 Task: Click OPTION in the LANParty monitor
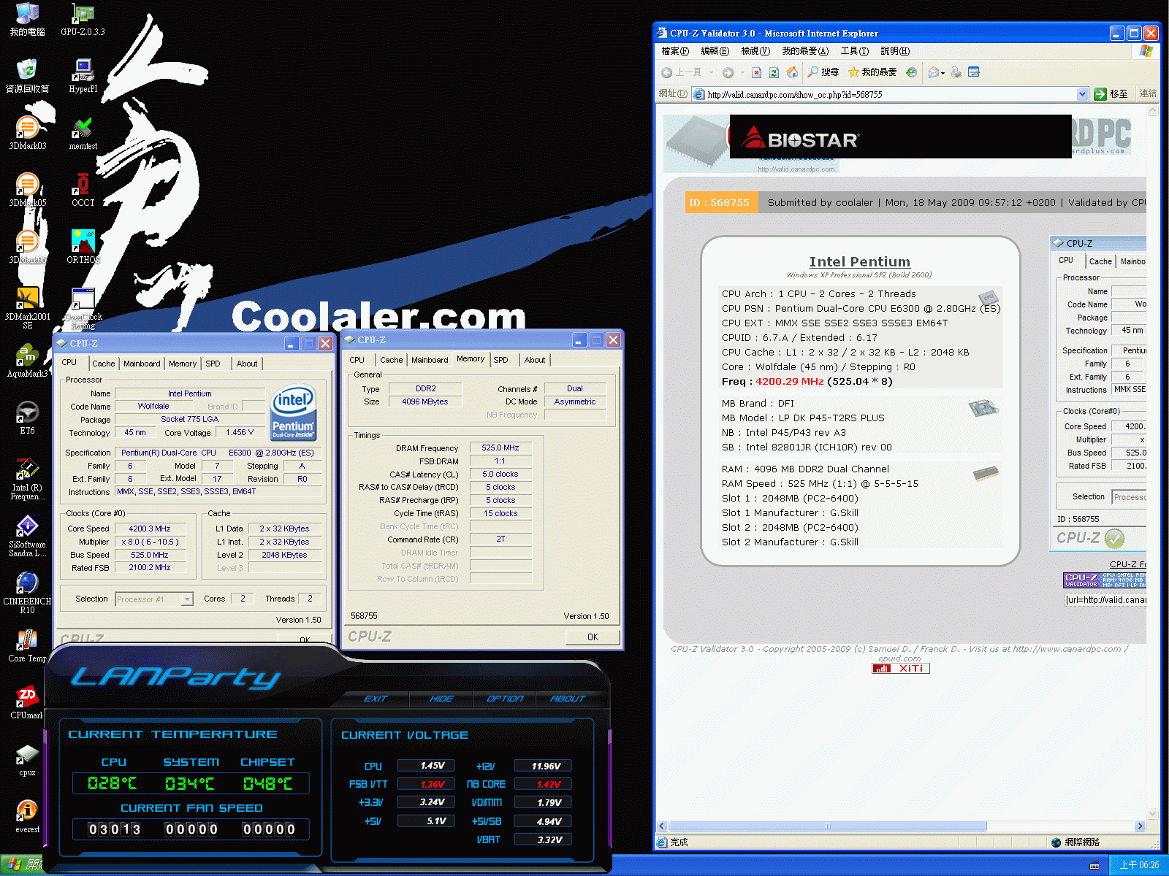point(505,699)
